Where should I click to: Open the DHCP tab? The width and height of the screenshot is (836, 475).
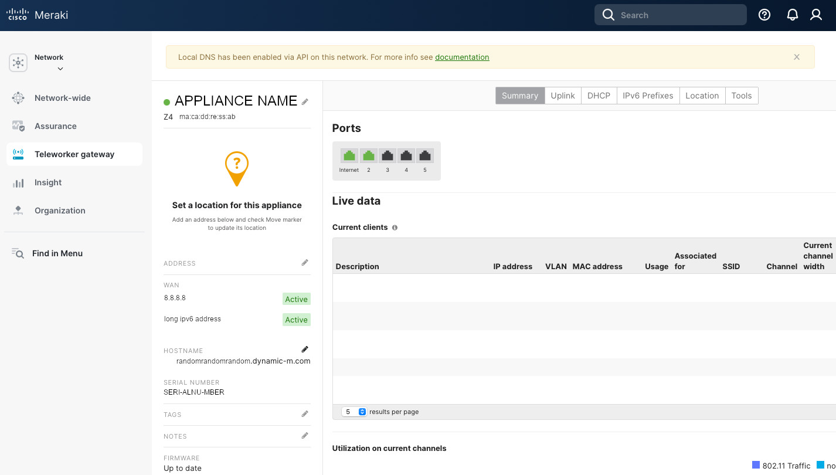599,96
